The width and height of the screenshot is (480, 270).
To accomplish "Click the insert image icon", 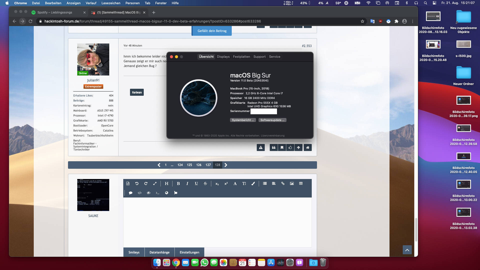I will (x=292, y=183).
